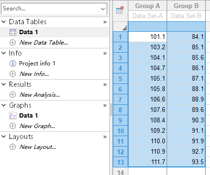Open the Search box dropdown arrow
This screenshot has height=175, width=210.
tap(103, 9)
